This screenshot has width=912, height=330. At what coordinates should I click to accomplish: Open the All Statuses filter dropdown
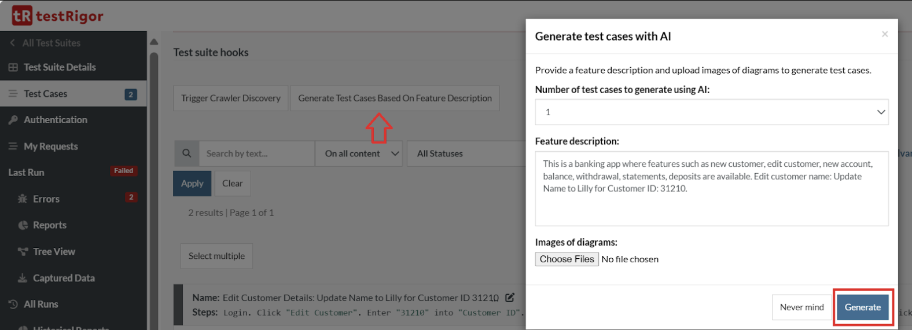[463, 153]
